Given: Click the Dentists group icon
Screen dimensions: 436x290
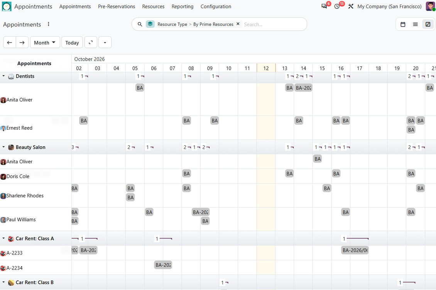Looking at the screenshot, I should [11, 76].
